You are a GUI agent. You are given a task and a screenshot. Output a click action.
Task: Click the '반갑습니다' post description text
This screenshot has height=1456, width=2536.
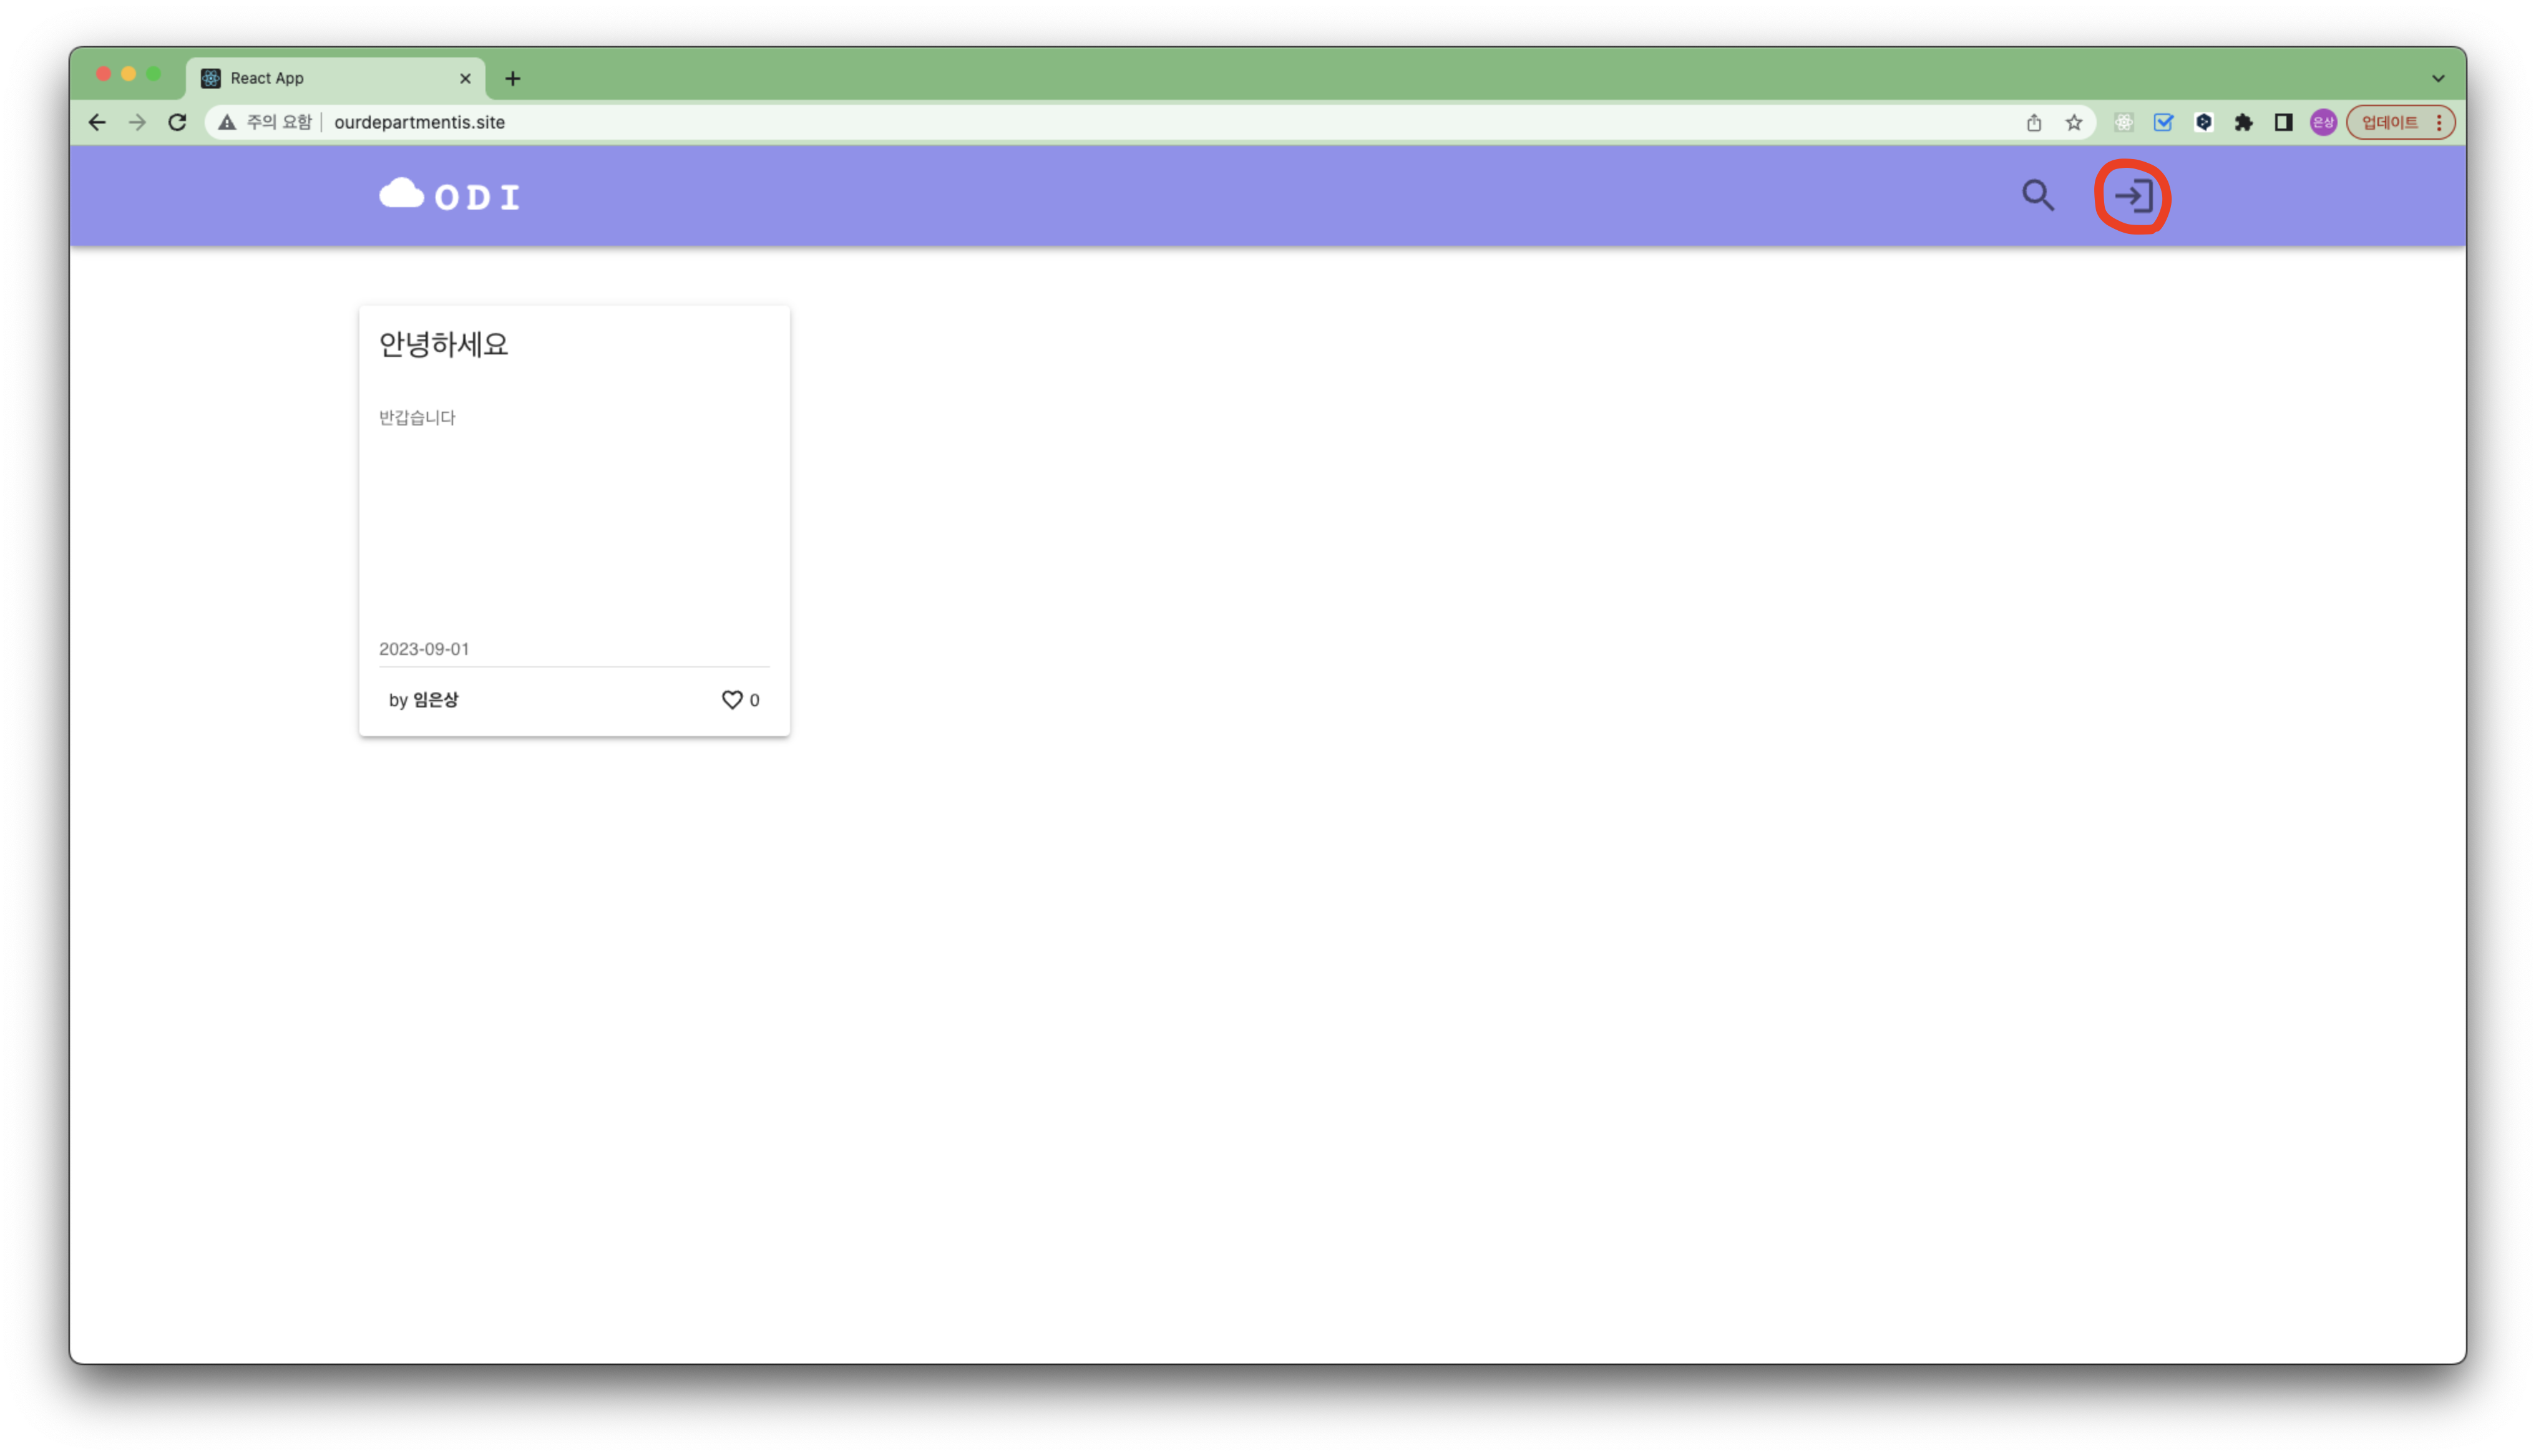tap(418, 416)
